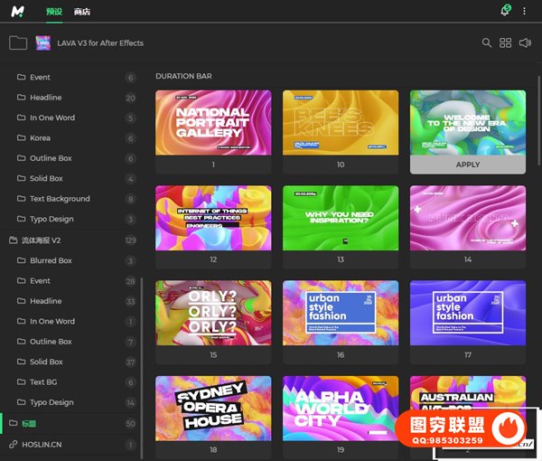
Task: Select the green Why You Need Inspiration preset
Action: 341,217
